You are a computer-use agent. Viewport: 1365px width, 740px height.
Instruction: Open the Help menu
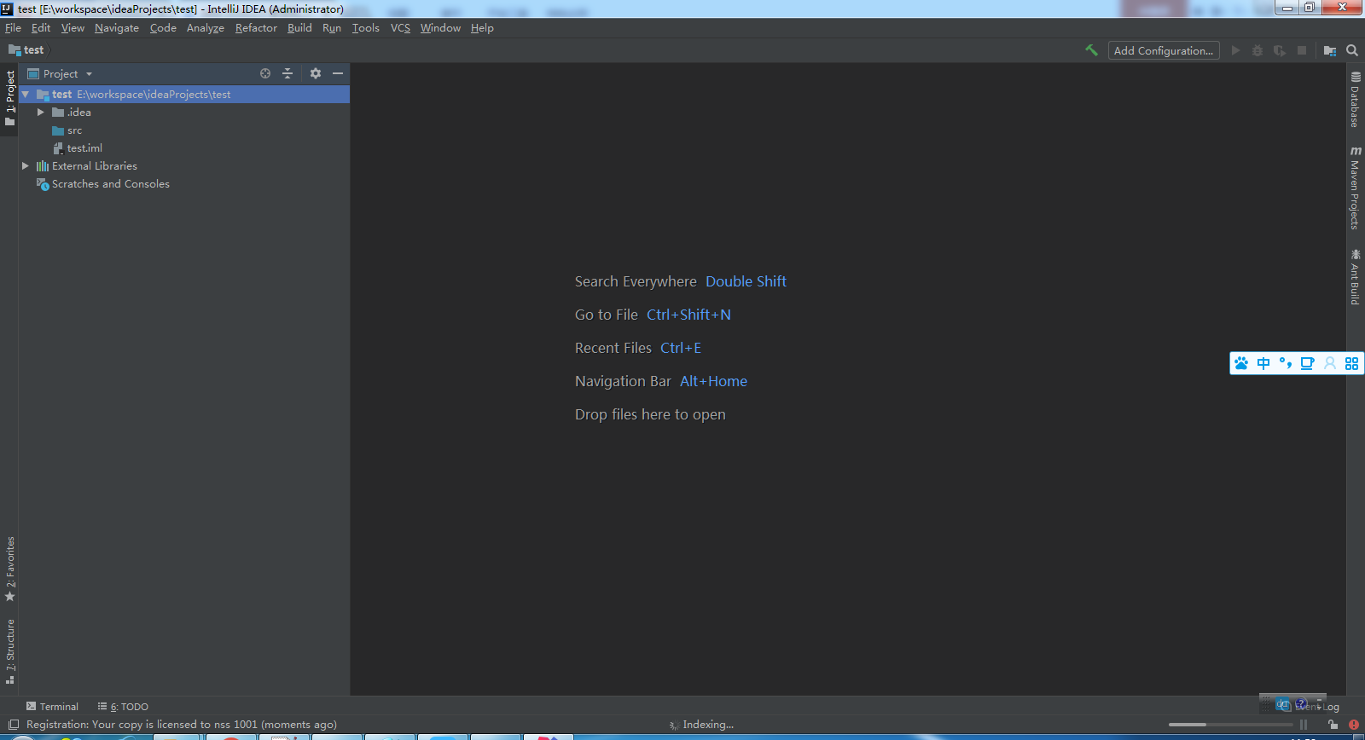click(482, 28)
